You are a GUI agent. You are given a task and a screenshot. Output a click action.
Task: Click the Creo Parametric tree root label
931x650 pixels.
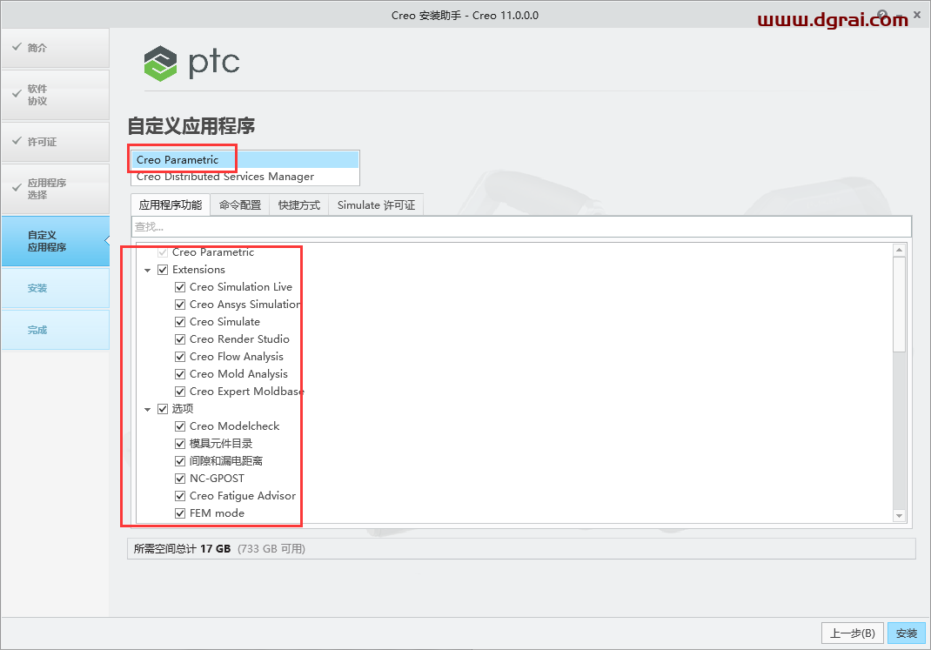pyautogui.click(x=213, y=252)
